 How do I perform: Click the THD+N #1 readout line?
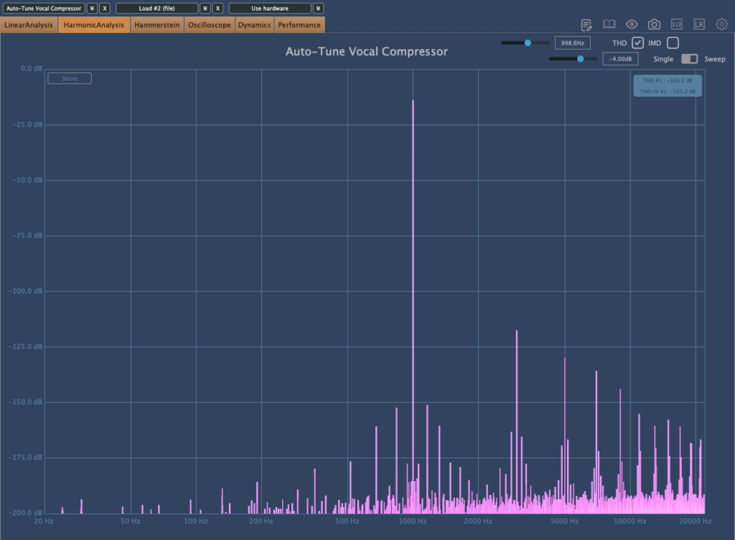668,91
